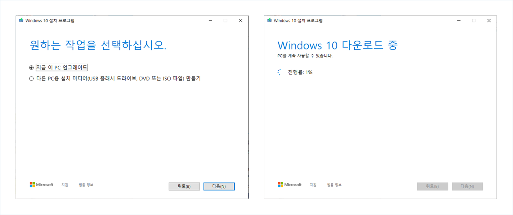
Task: Click Microsoft logo in the download window
Action: [x=290, y=185]
